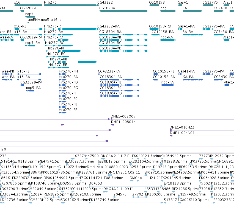The width and height of the screenshot is (234, 204).
Task: Click the CG10158-PB protein label
Action: [x=164, y=71]
